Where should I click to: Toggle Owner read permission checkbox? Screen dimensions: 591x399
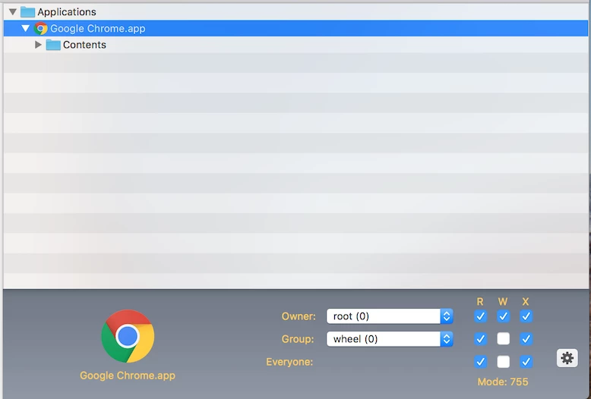(x=481, y=316)
